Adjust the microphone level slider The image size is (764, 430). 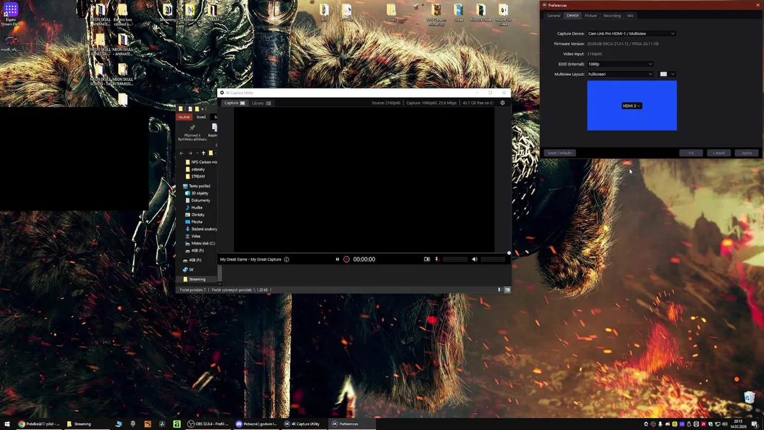(x=455, y=259)
